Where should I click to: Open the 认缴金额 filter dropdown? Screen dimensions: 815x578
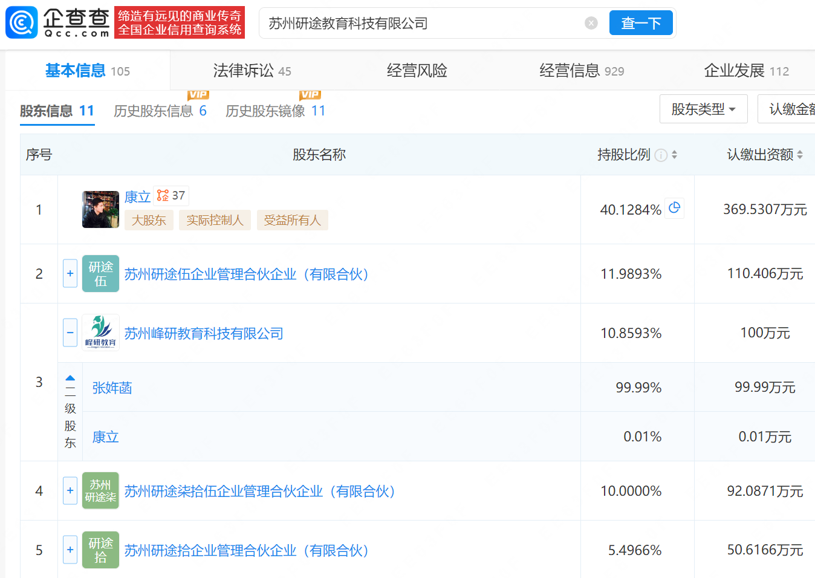[x=787, y=109]
